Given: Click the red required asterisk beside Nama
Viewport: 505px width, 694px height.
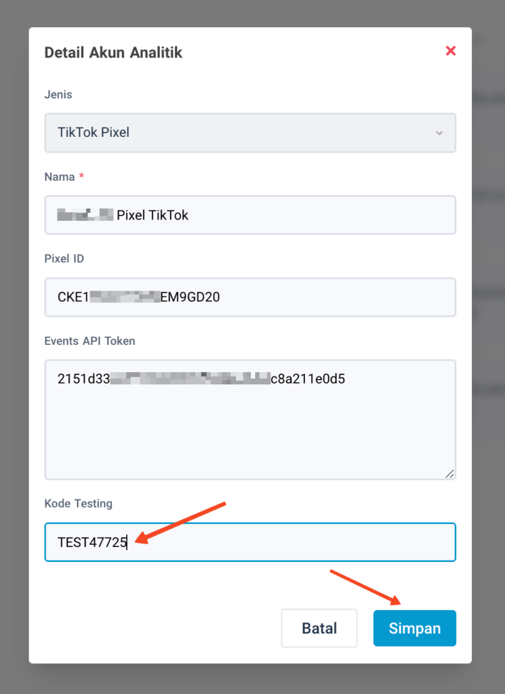Looking at the screenshot, I should [x=81, y=176].
